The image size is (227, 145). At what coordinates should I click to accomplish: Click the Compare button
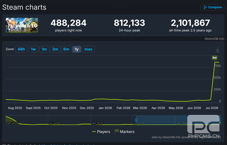(212, 7)
